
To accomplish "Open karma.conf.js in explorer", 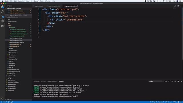I will coord(13,59).
